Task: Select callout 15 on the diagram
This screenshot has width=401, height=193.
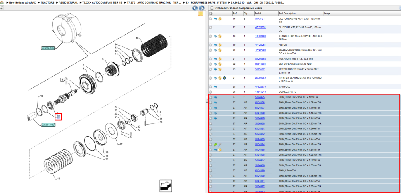Action: [x=137, y=38]
